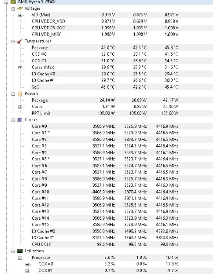Click the Clocks waveform icon
Viewport: 213px width, 274px height.
click(20, 120)
